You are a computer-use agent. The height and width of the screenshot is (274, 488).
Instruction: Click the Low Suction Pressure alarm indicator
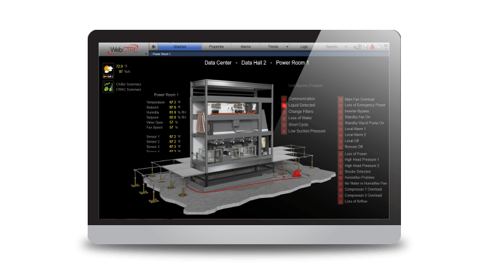[284, 131]
